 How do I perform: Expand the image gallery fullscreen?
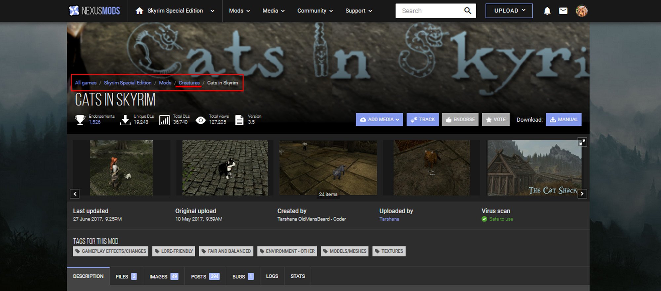coord(582,142)
